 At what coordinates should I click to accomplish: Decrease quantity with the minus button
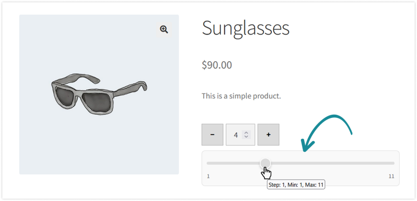[212, 135]
